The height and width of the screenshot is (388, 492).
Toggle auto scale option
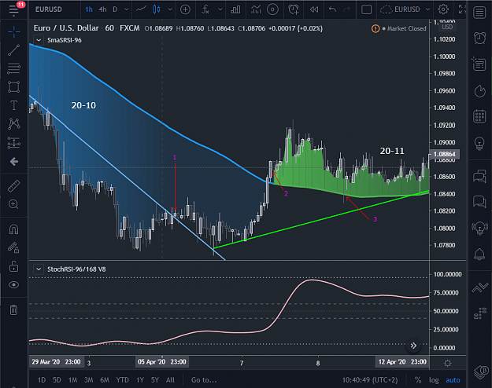453,380
